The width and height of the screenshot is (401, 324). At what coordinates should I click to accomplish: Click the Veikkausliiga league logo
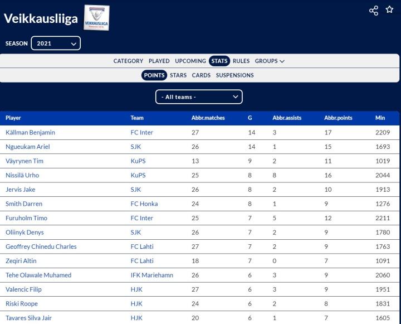pyautogui.click(x=96, y=18)
